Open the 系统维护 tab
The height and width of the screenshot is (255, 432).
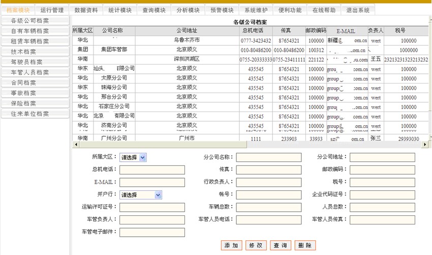coord(256,10)
